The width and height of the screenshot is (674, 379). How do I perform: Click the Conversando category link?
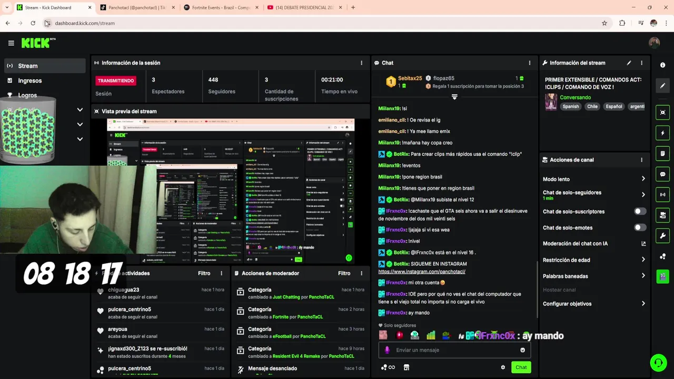pyautogui.click(x=575, y=97)
